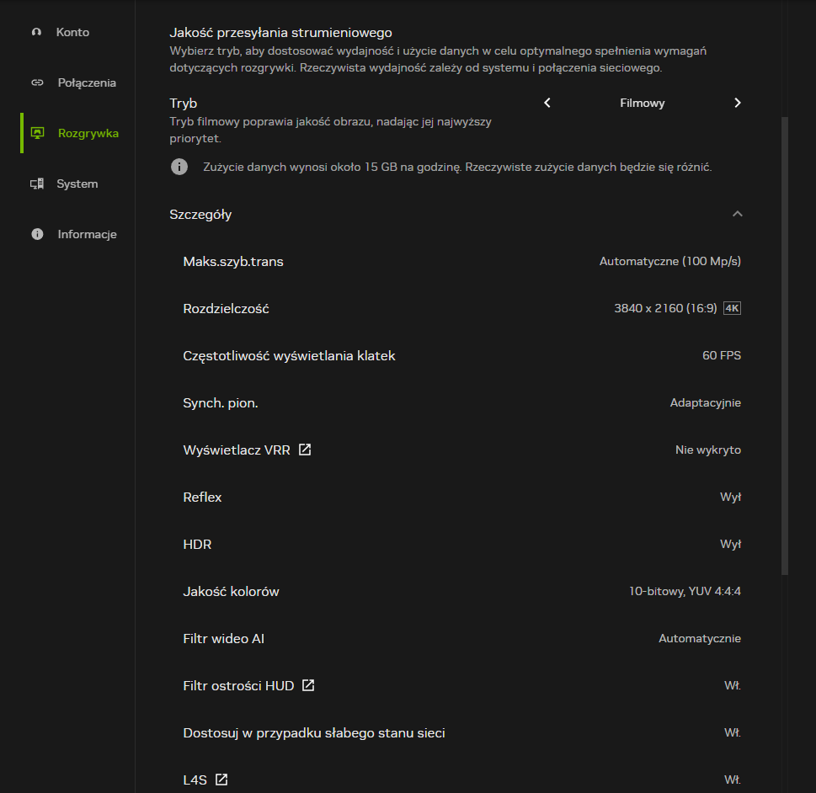
Task: Open external link icon beside Wyświetlacz VRR
Action: 305,450
